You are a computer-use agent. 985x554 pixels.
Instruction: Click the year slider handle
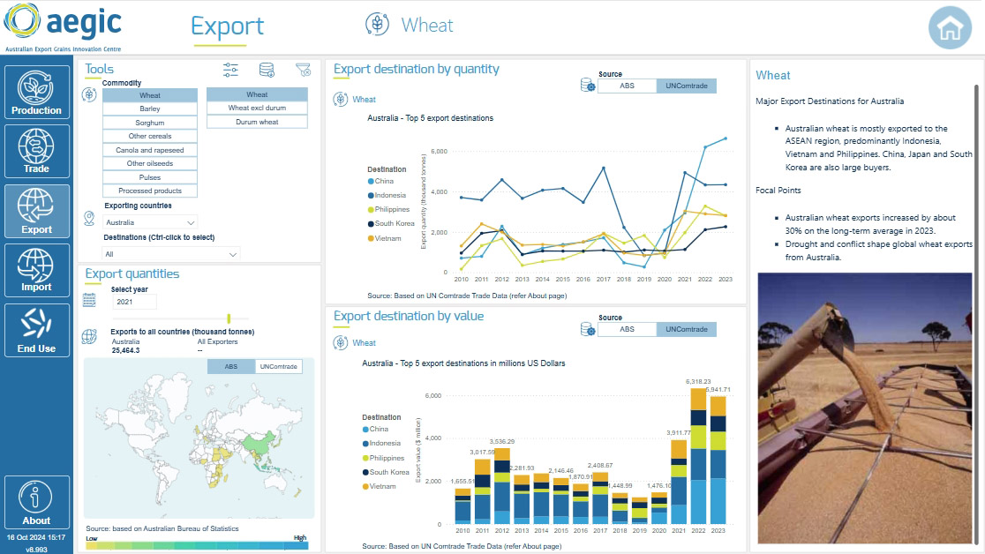(x=229, y=318)
